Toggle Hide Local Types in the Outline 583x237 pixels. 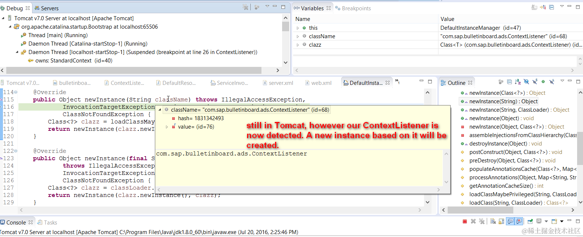coord(552,82)
